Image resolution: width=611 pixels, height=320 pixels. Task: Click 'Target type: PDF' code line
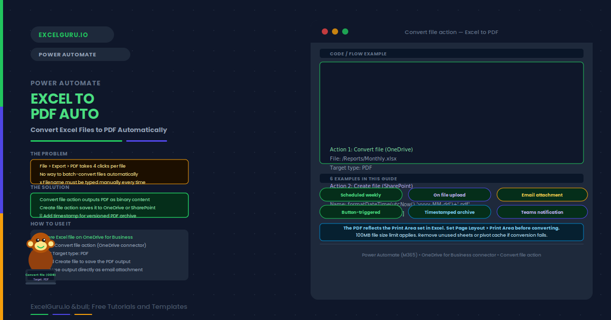(x=351, y=168)
